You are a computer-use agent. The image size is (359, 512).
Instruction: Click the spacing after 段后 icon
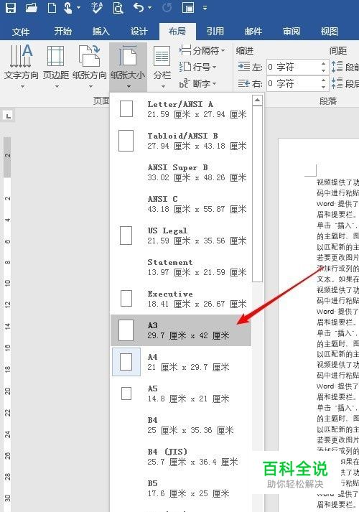337,83
